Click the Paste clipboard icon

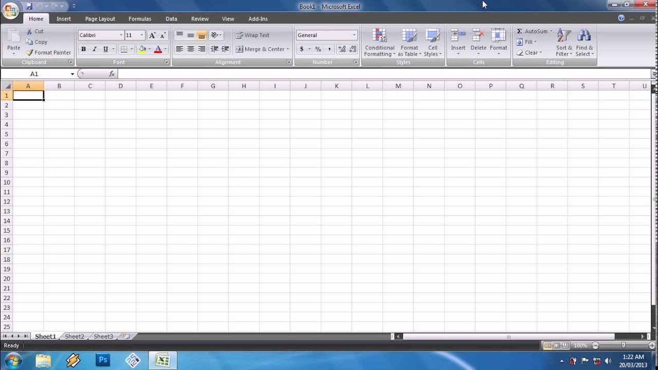[x=14, y=36]
